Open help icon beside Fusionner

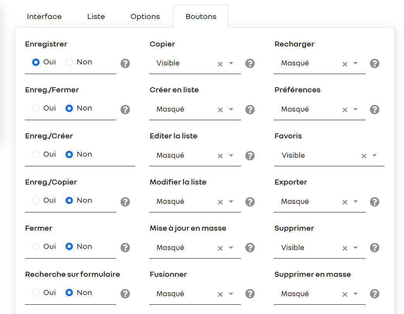[x=250, y=294]
